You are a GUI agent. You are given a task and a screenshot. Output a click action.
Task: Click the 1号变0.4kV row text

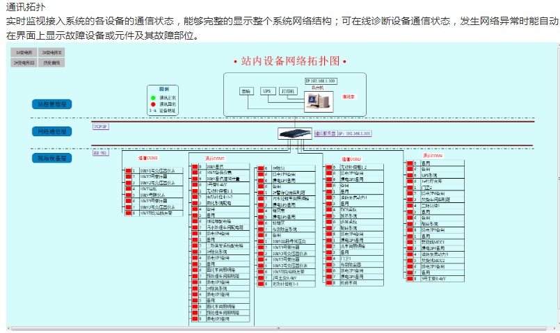pos(217,184)
